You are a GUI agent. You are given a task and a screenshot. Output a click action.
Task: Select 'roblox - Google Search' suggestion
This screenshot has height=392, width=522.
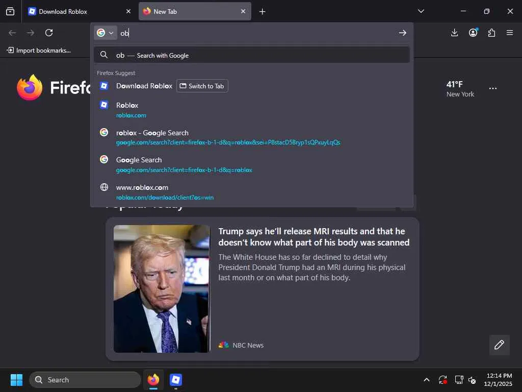pyautogui.click(x=252, y=137)
